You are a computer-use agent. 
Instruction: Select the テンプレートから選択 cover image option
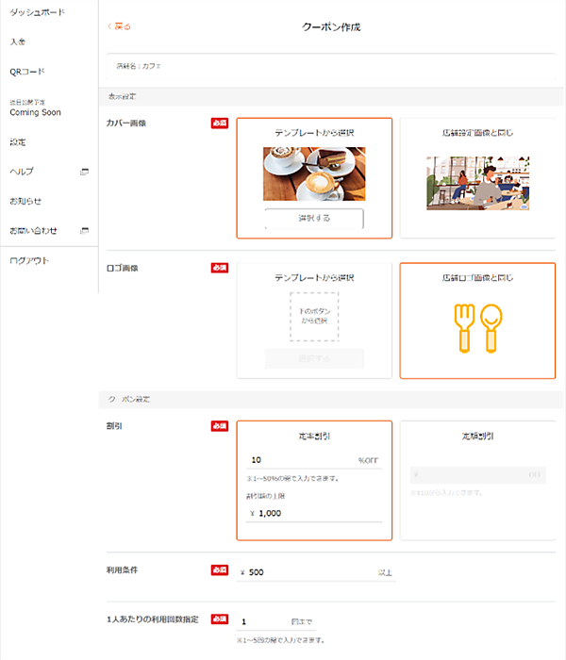tap(314, 133)
